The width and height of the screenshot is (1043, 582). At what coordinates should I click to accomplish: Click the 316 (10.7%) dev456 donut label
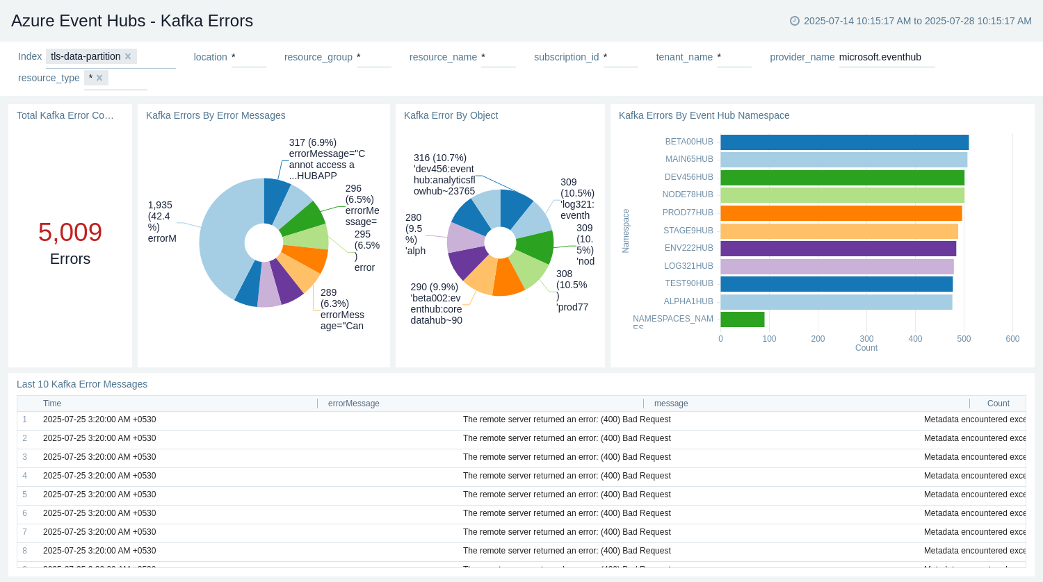pos(444,174)
